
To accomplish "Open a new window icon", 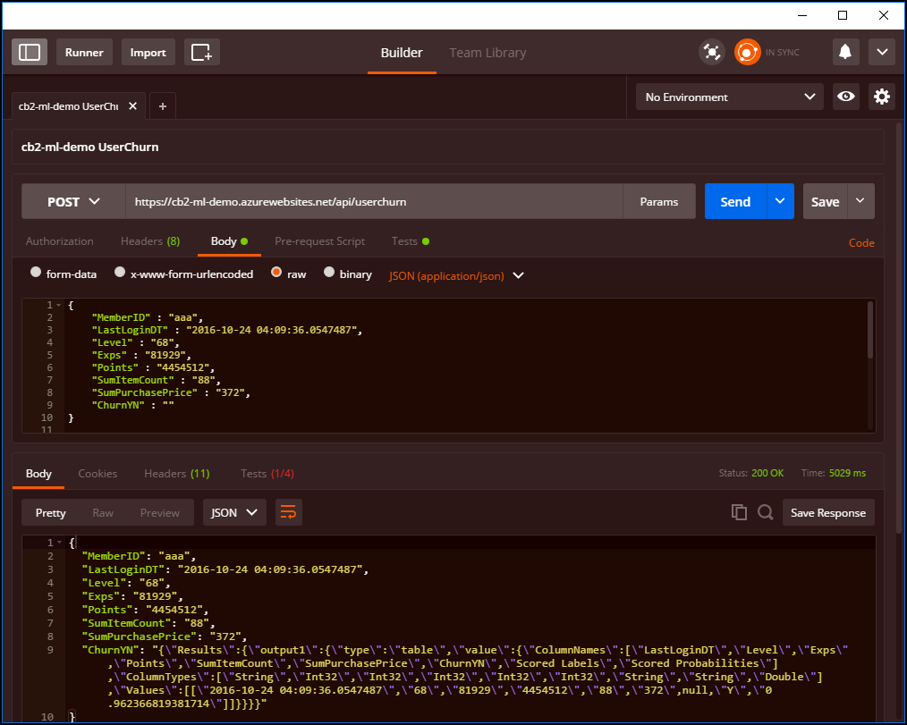I will pos(202,52).
